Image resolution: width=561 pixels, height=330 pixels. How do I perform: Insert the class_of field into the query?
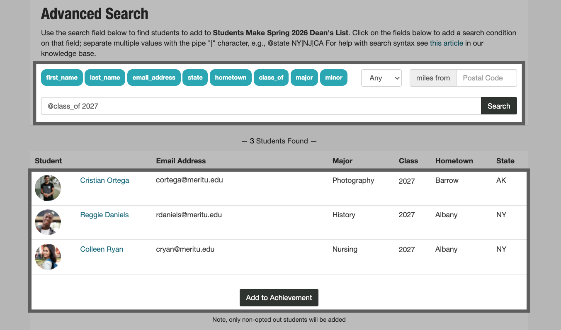click(x=271, y=78)
